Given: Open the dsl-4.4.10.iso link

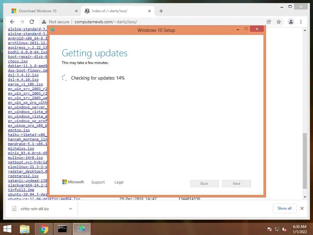Looking at the screenshot, I should pyautogui.click(x=23, y=80).
